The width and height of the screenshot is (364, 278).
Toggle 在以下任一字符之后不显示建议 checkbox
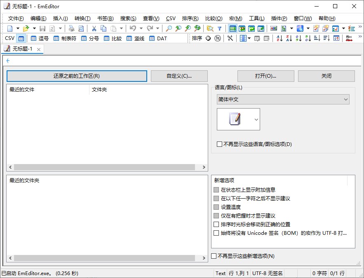[216, 198]
